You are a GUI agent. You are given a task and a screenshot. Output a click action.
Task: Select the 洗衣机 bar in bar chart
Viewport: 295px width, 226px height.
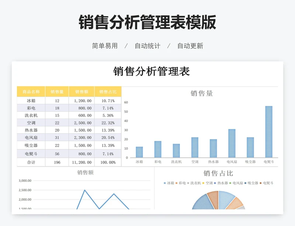tap(176, 150)
